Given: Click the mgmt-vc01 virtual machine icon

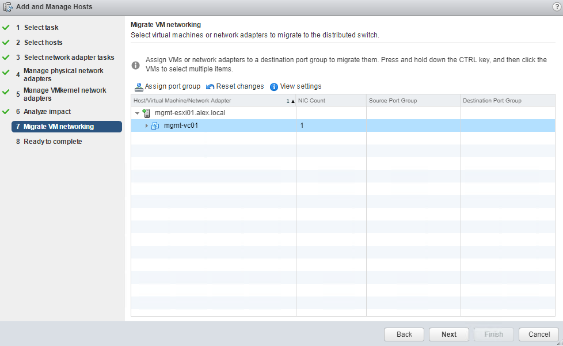Looking at the screenshot, I should click(x=155, y=126).
